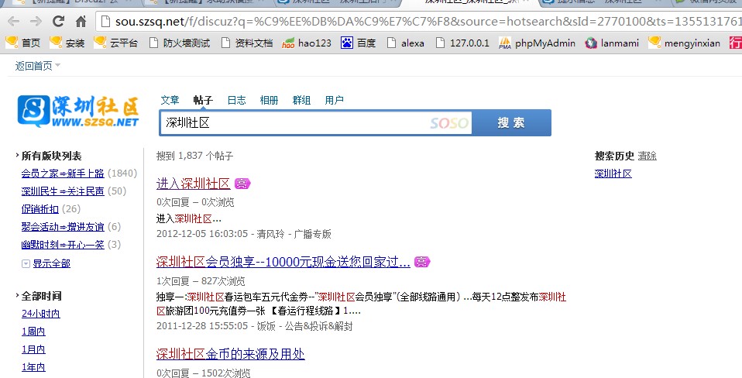Open the phpMyAdmin bookmark
Image resolution: width=742 pixels, height=378 pixels.
(x=537, y=43)
